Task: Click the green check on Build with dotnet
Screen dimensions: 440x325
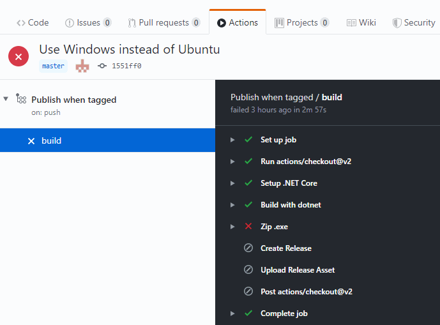Action: 248,204
